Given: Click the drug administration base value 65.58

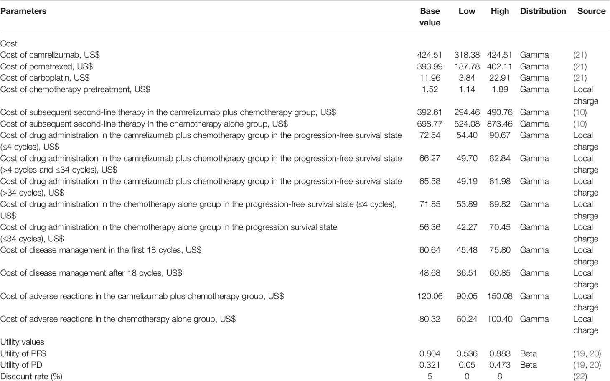Looking at the screenshot, I should pos(430,181).
